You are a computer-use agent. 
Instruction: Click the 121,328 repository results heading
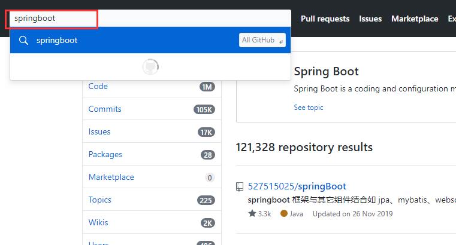coord(304,147)
